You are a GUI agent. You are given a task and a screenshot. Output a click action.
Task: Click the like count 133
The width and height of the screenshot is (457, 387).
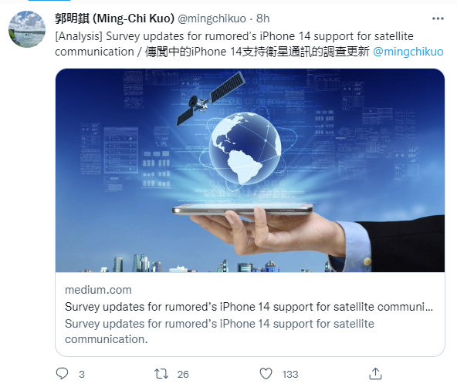tap(290, 374)
